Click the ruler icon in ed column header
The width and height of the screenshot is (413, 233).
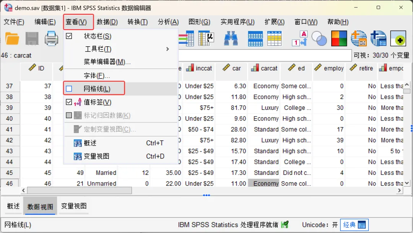tap(292, 68)
